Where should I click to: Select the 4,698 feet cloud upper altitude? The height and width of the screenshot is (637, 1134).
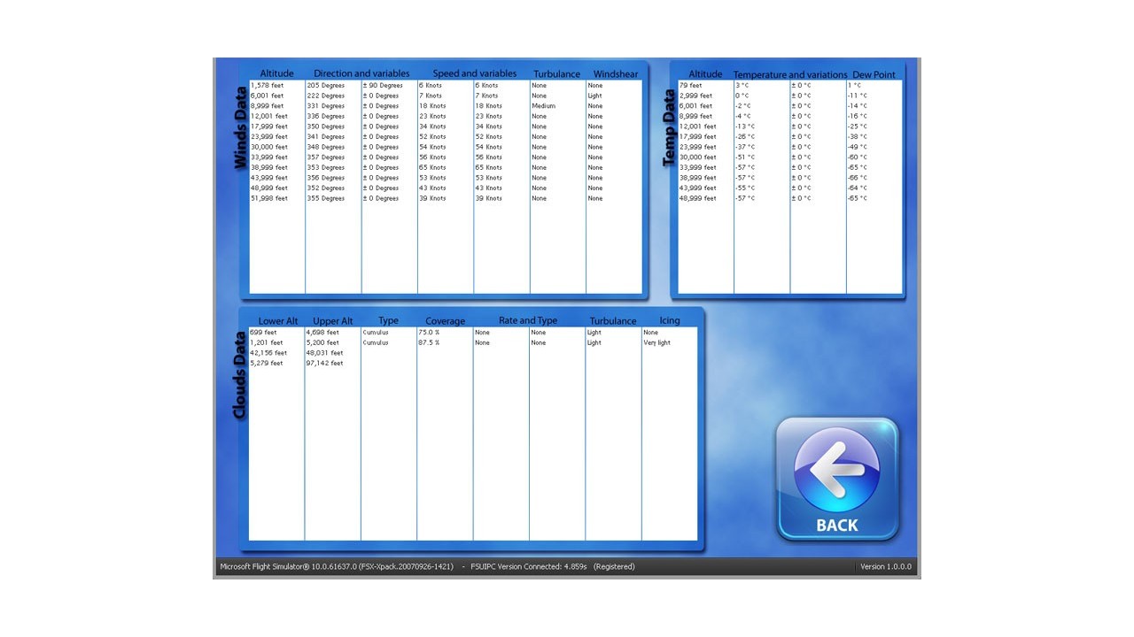[322, 333]
